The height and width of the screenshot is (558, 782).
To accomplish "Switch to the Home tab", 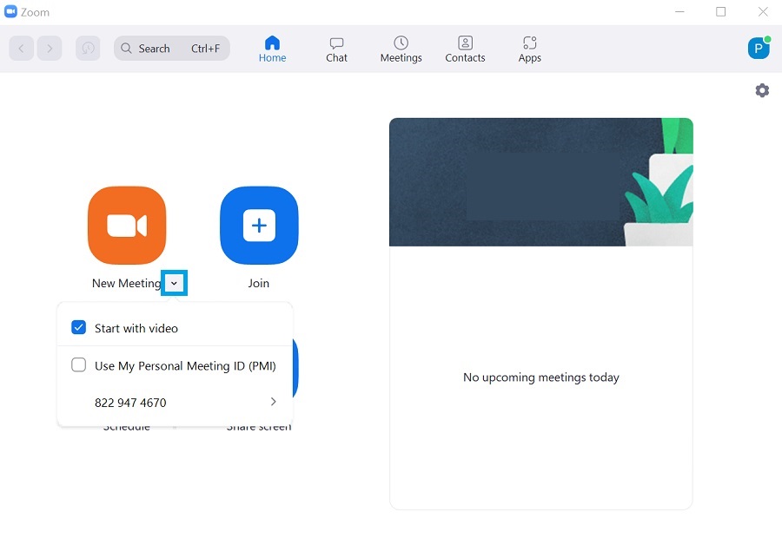I will pyautogui.click(x=272, y=48).
